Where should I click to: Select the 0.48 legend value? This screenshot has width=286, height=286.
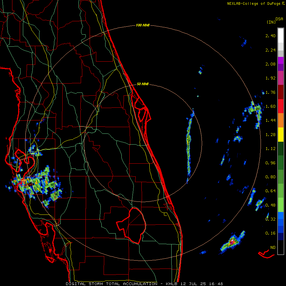[270, 205]
